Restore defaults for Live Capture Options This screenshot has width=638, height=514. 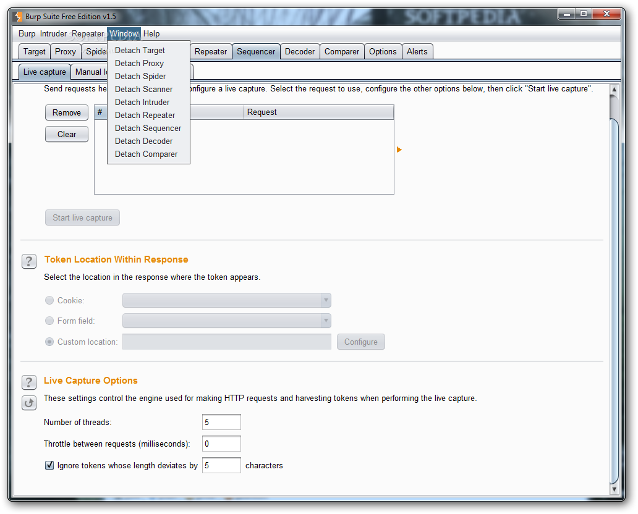pyautogui.click(x=29, y=403)
